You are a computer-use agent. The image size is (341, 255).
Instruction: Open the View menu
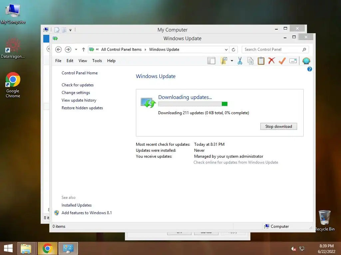(x=83, y=61)
